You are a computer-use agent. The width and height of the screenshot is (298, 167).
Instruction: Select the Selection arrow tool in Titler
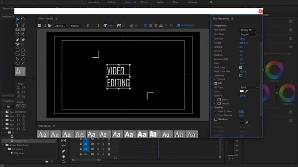[x=18, y=19]
